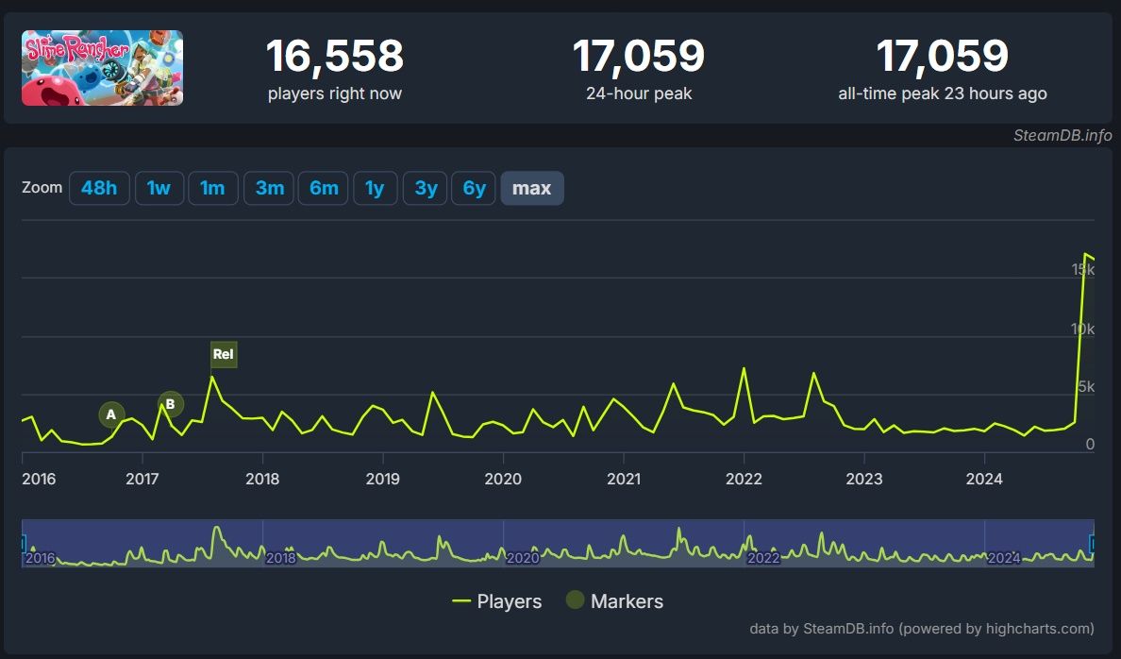Screen dimensions: 1121x659
Task: Set chart zoom to 1w
Action: tap(159, 188)
